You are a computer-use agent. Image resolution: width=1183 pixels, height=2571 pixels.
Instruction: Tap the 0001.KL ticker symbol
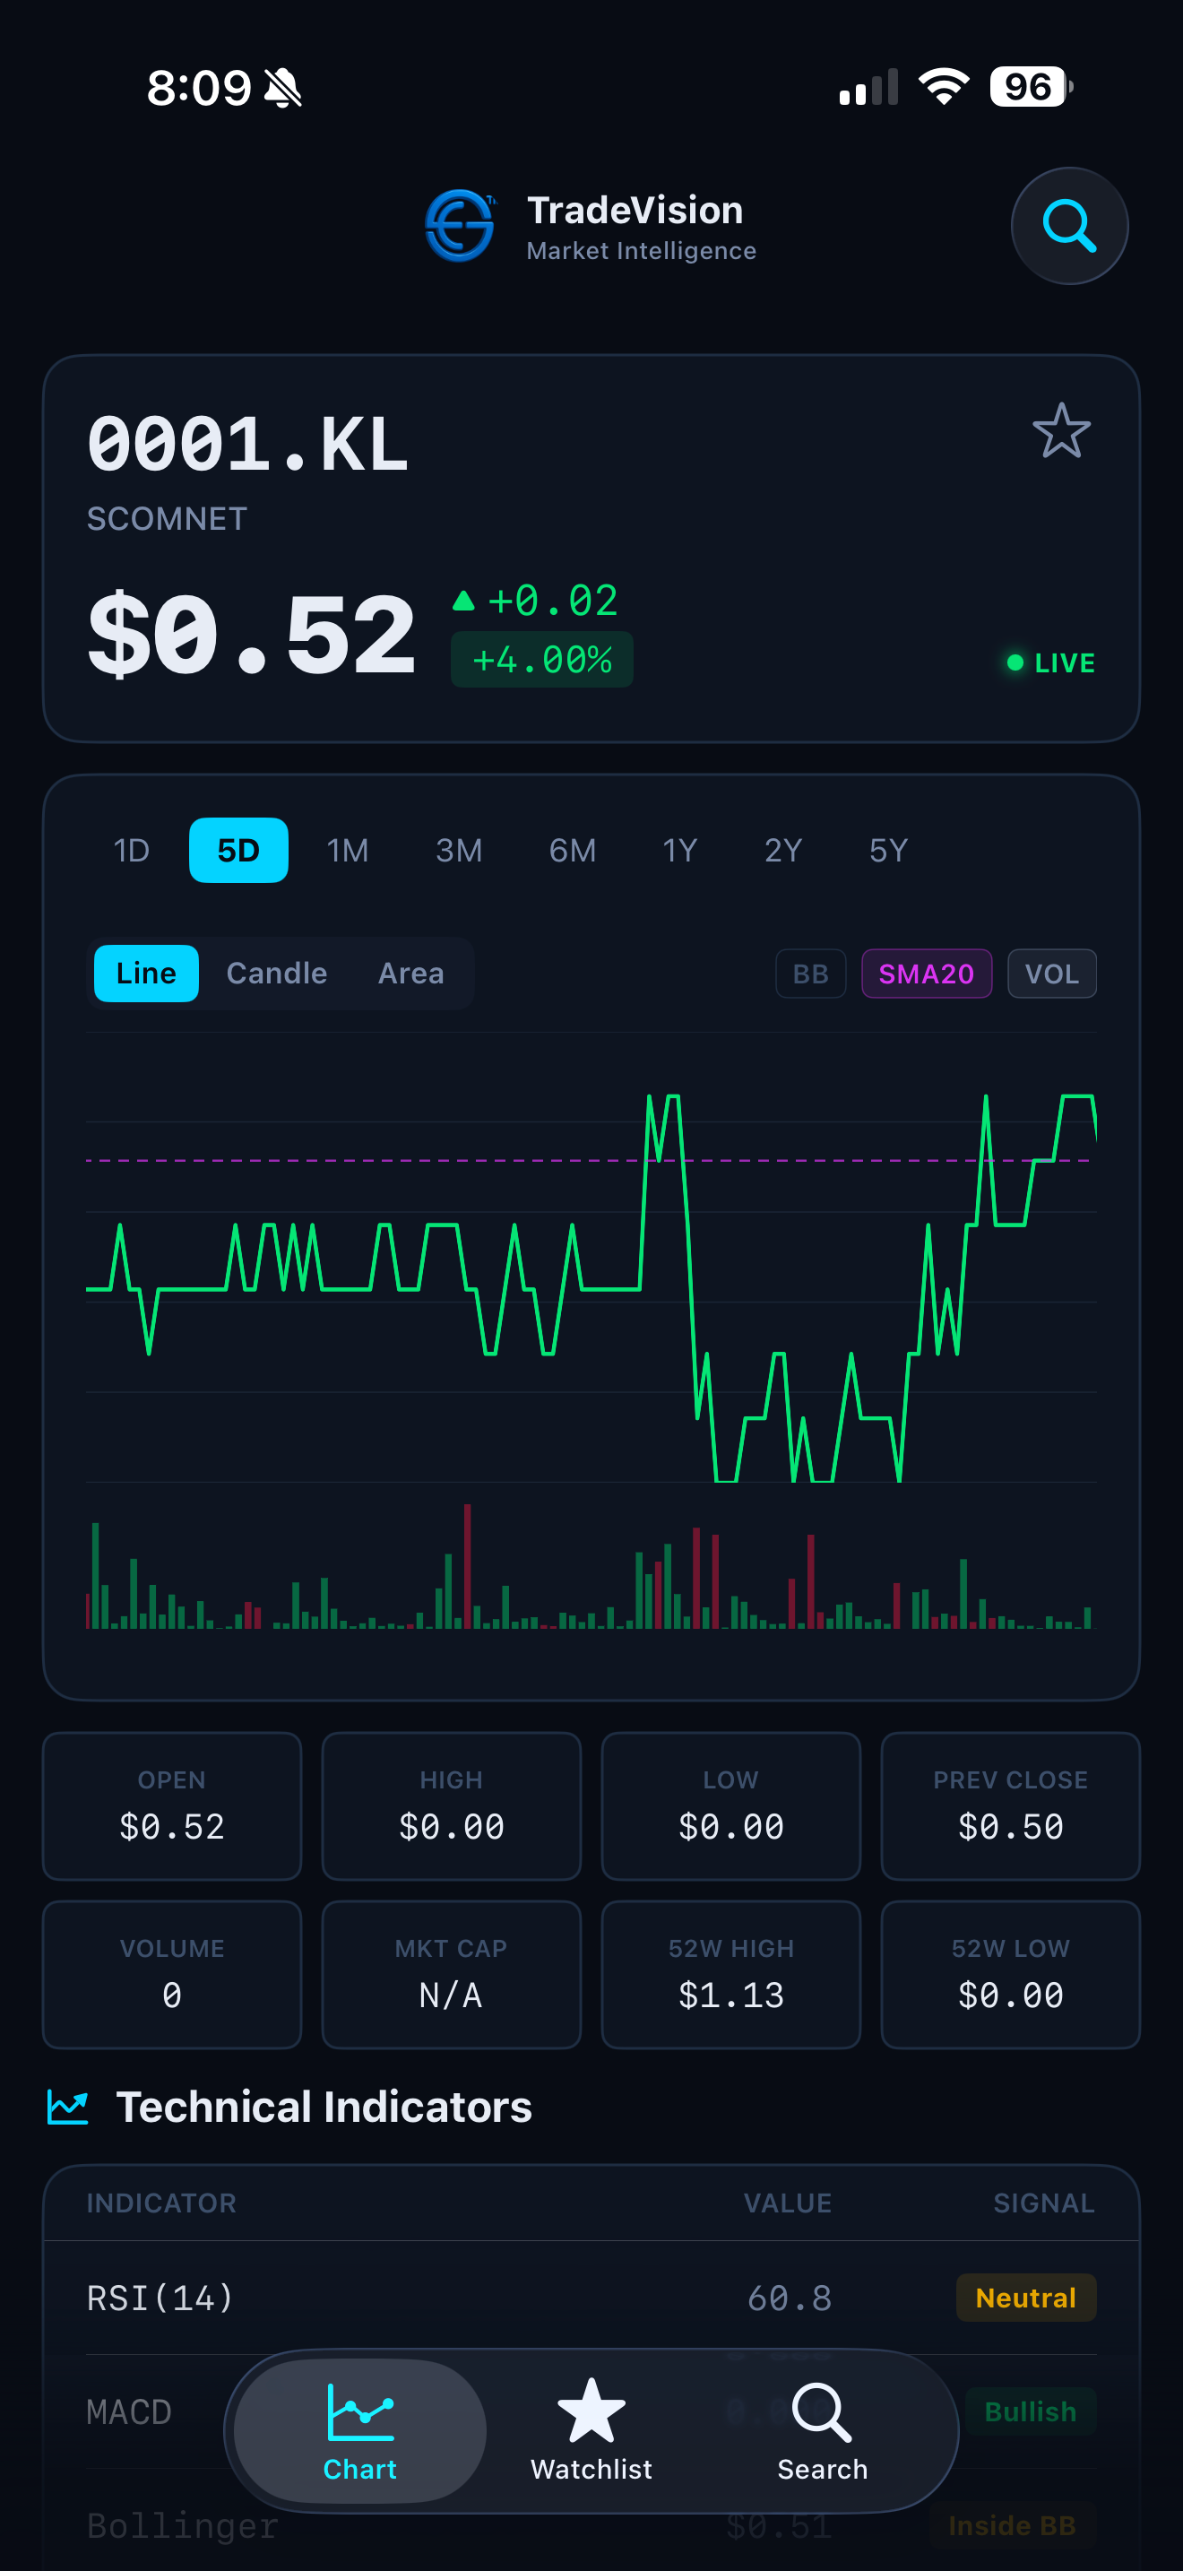tap(248, 446)
